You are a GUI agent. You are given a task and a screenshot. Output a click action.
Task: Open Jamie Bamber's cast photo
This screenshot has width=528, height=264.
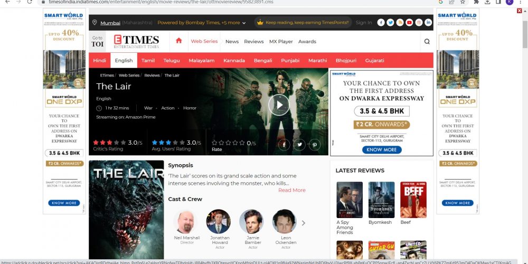coord(251,222)
